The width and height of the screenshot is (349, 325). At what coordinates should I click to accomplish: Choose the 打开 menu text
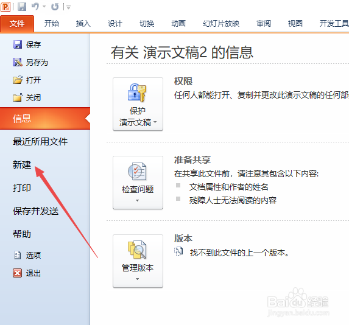(x=33, y=80)
